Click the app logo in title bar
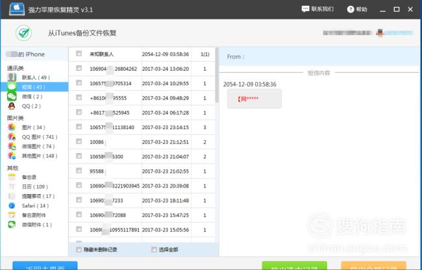The height and width of the screenshot is (270, 422). [x=17, y=8]
